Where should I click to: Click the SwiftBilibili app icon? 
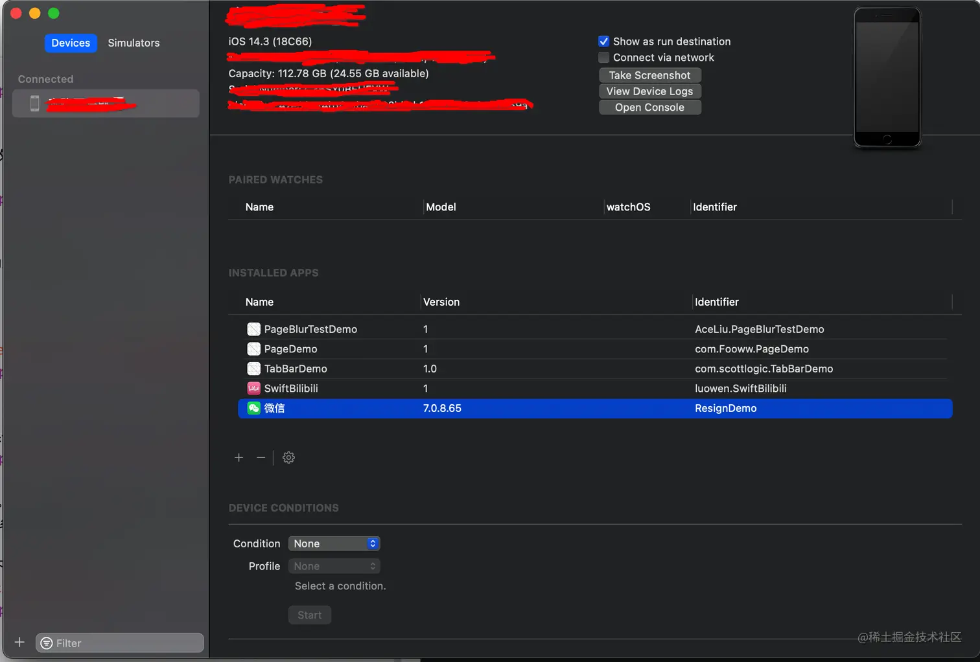[253, 389]
